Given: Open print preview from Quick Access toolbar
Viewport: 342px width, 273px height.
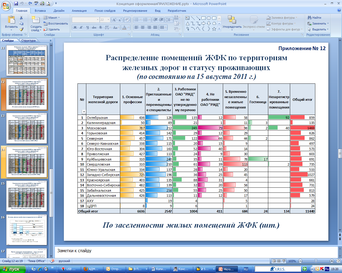Looking at the screenshot, I should coord(48,4).
